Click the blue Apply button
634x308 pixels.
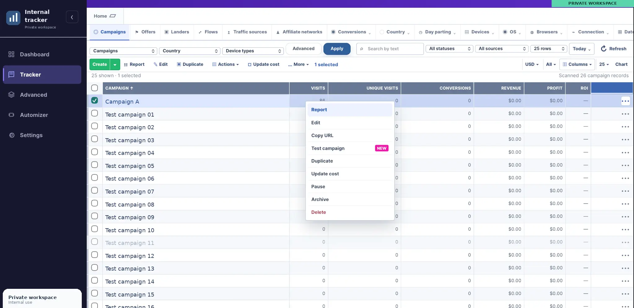coord(337,49)
